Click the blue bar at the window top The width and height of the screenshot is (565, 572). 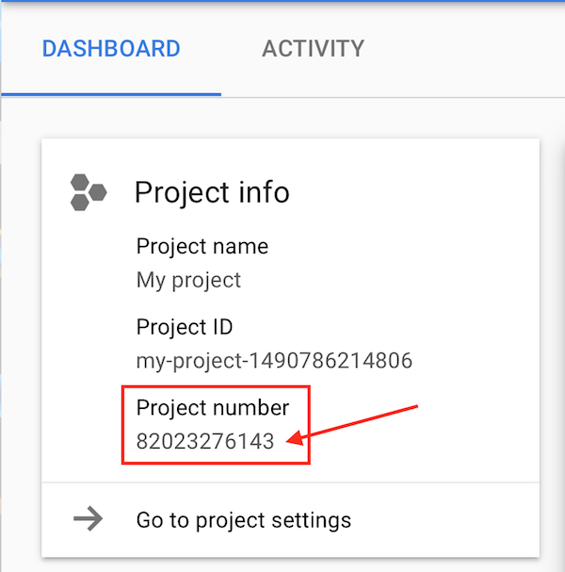tap(282, 1)
